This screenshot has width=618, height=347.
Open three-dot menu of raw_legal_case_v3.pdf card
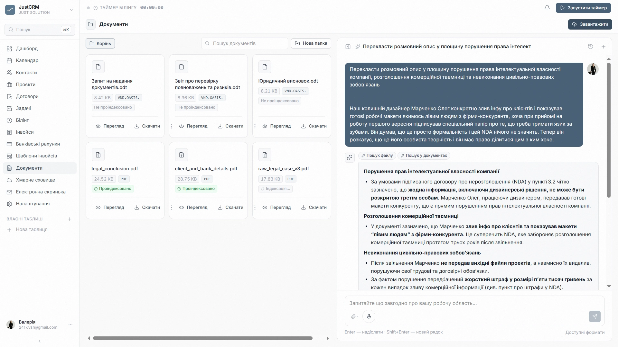pos(255,208)
